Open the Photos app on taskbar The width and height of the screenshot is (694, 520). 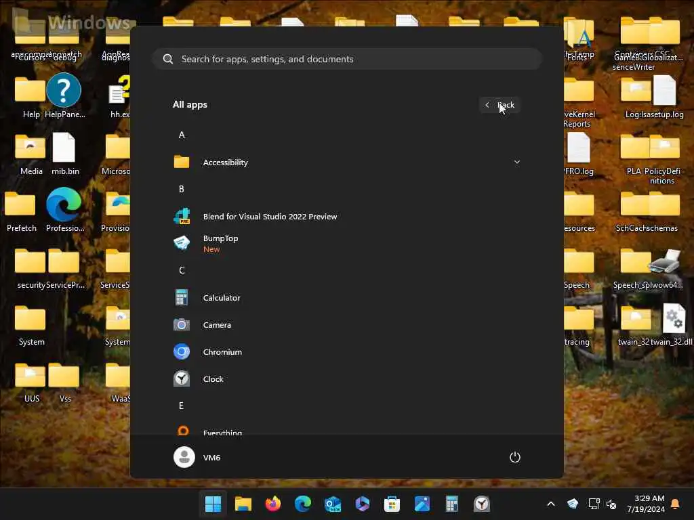[422, 504]
